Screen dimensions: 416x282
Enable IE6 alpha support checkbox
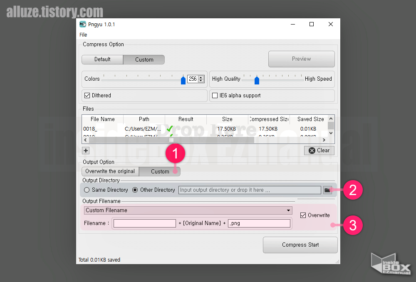pyautogui.click(x=215, y=96)
